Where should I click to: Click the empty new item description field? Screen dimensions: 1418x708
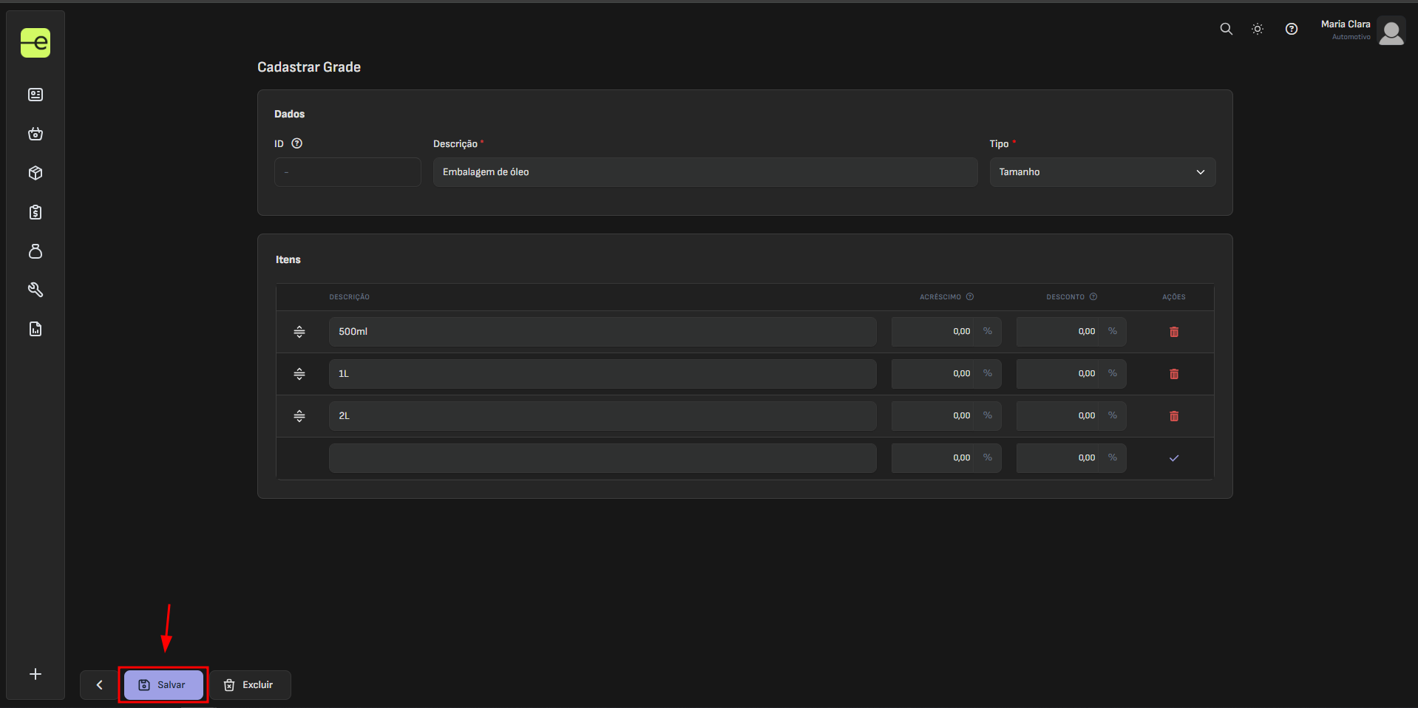602,458
